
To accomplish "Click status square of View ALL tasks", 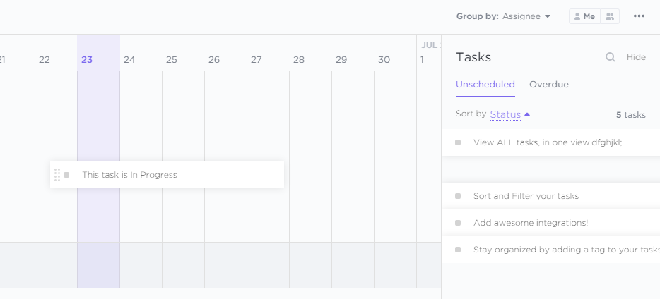I will pyautogui.click(x=458, y=142).
